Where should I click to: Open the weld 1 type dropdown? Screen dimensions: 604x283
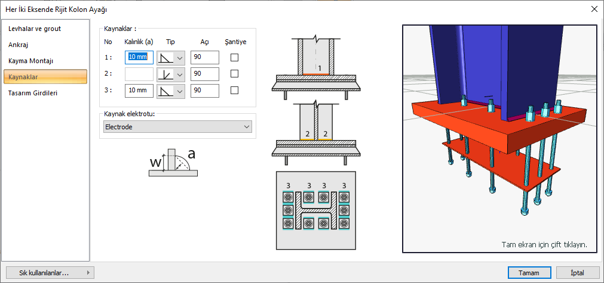(x=171, y=58)
